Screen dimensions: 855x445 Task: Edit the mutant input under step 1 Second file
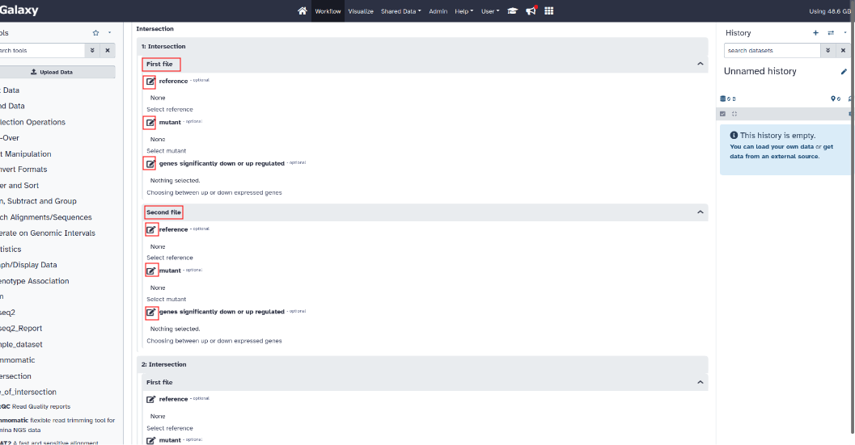click(x=150, y=271)
